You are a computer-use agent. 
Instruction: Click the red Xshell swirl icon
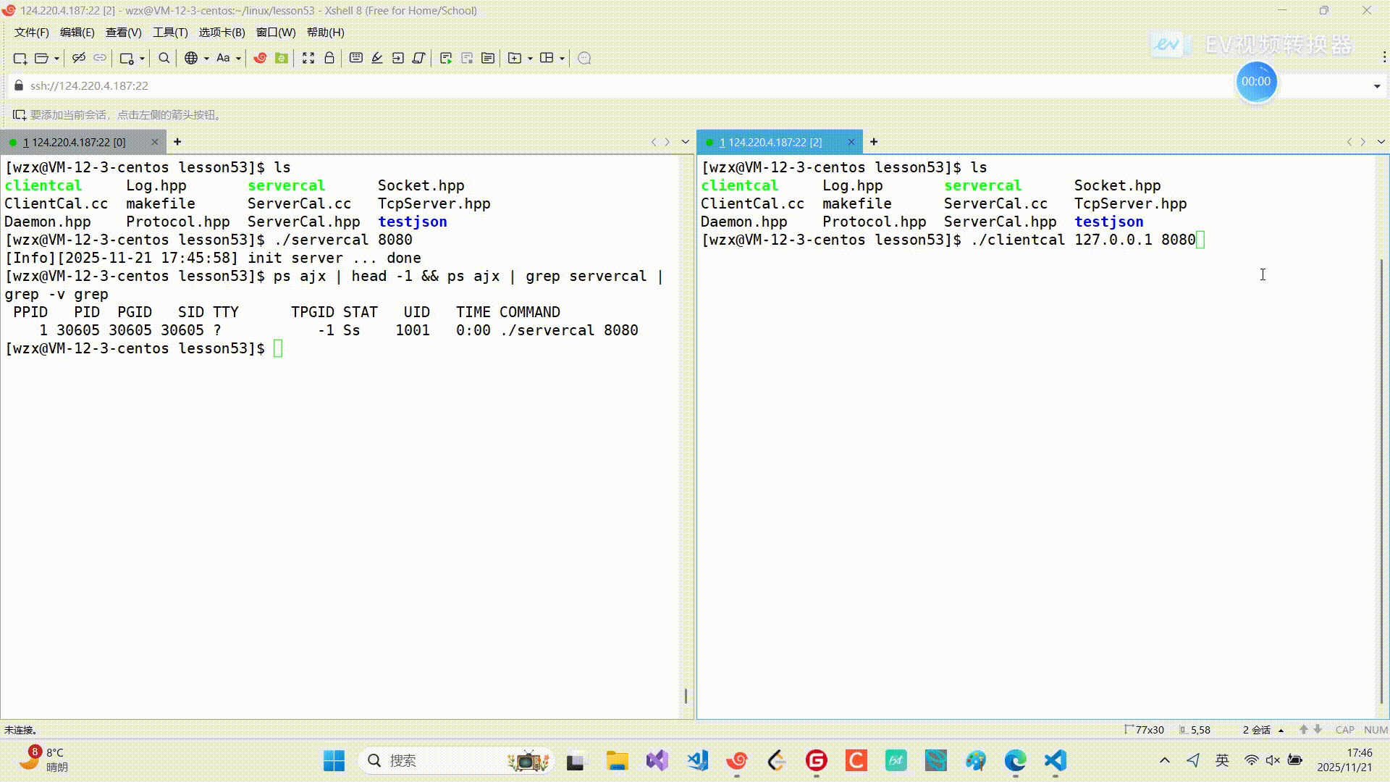pyautogui.click(x=260, y=58)
